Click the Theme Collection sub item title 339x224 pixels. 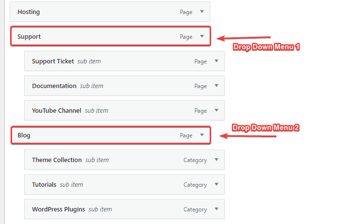click(x=57, y=160)
